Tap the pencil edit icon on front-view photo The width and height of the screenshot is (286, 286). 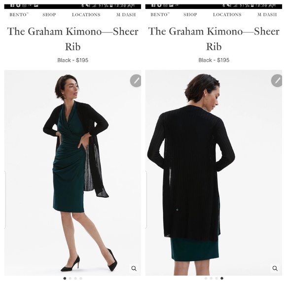pos(135,80)
